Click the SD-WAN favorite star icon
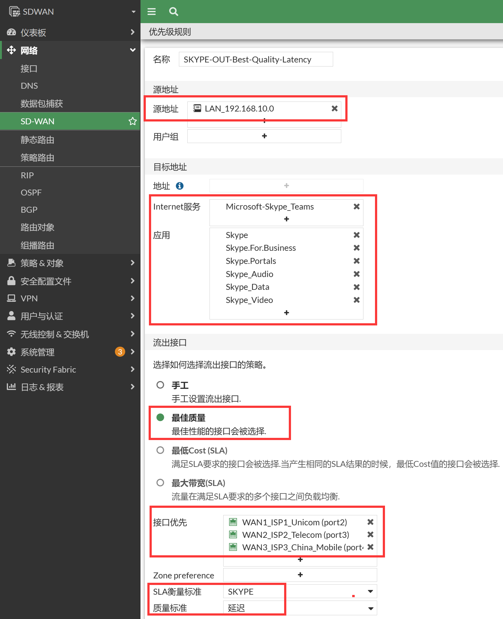 pos(133,121)
